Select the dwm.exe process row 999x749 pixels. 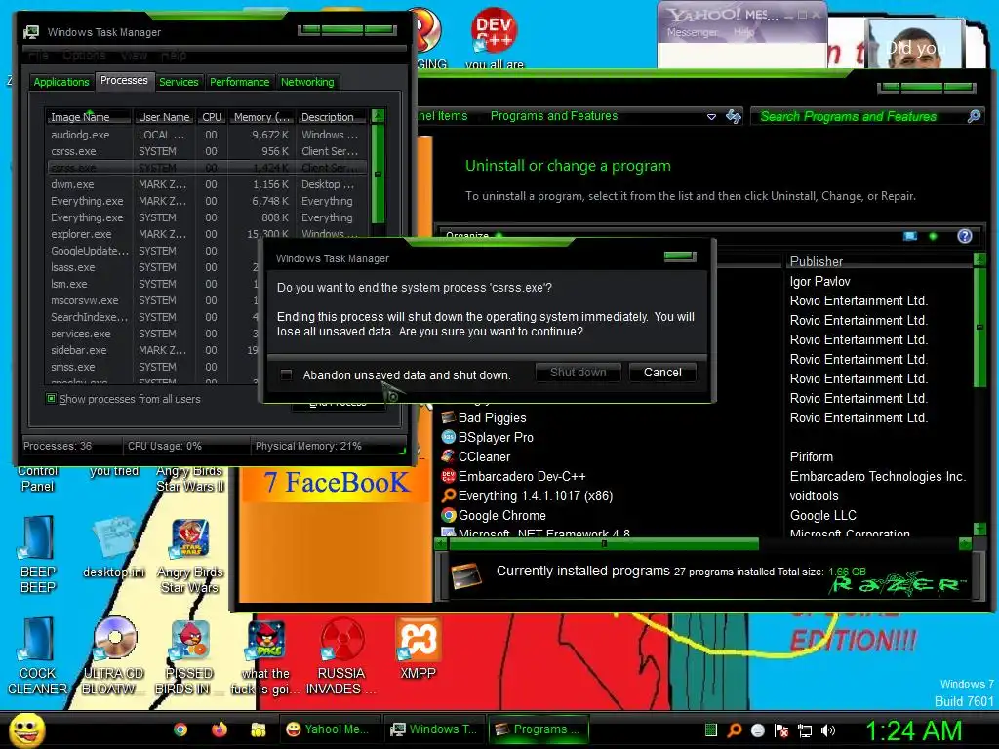207,184
